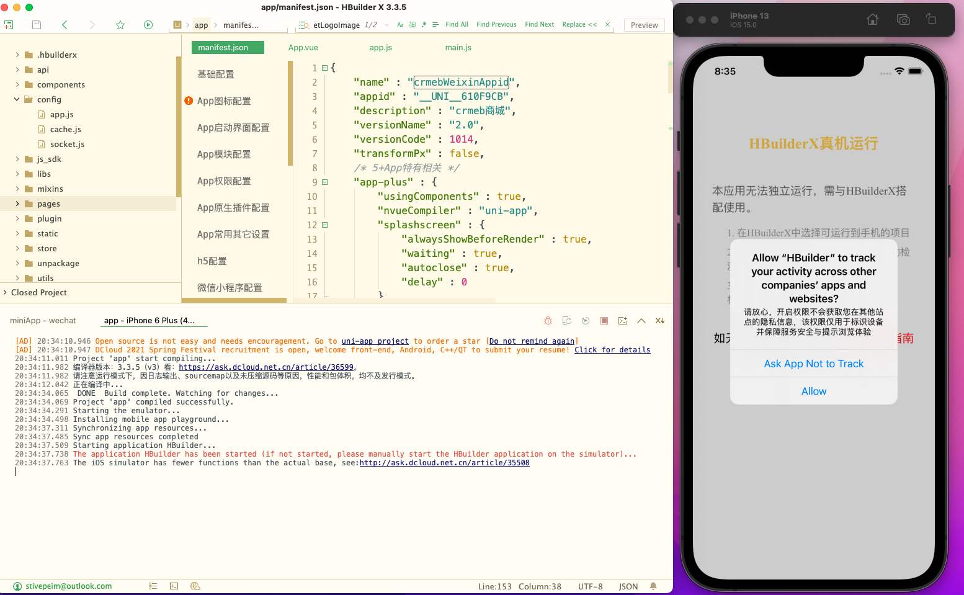This screenshot has width=964, height=595.
Task: Collapse the config folder in the sidebar
Action: tap(17, 99)
